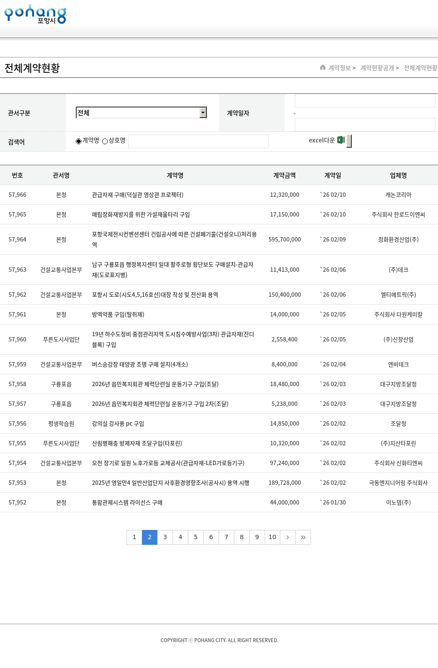Go to page 3
The width and height of the screenshot is (438, 668).
pyautogui.click(x=165, y=537)
